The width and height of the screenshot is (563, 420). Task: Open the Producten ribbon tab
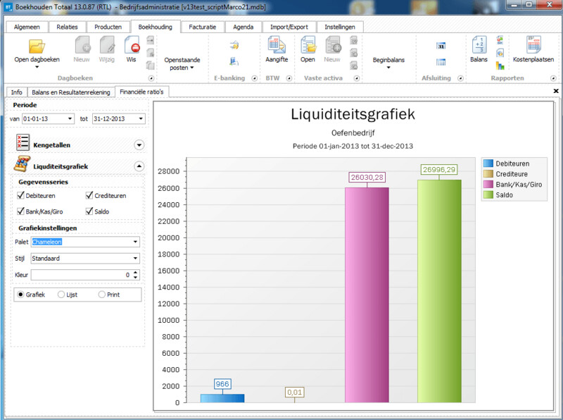108,27
